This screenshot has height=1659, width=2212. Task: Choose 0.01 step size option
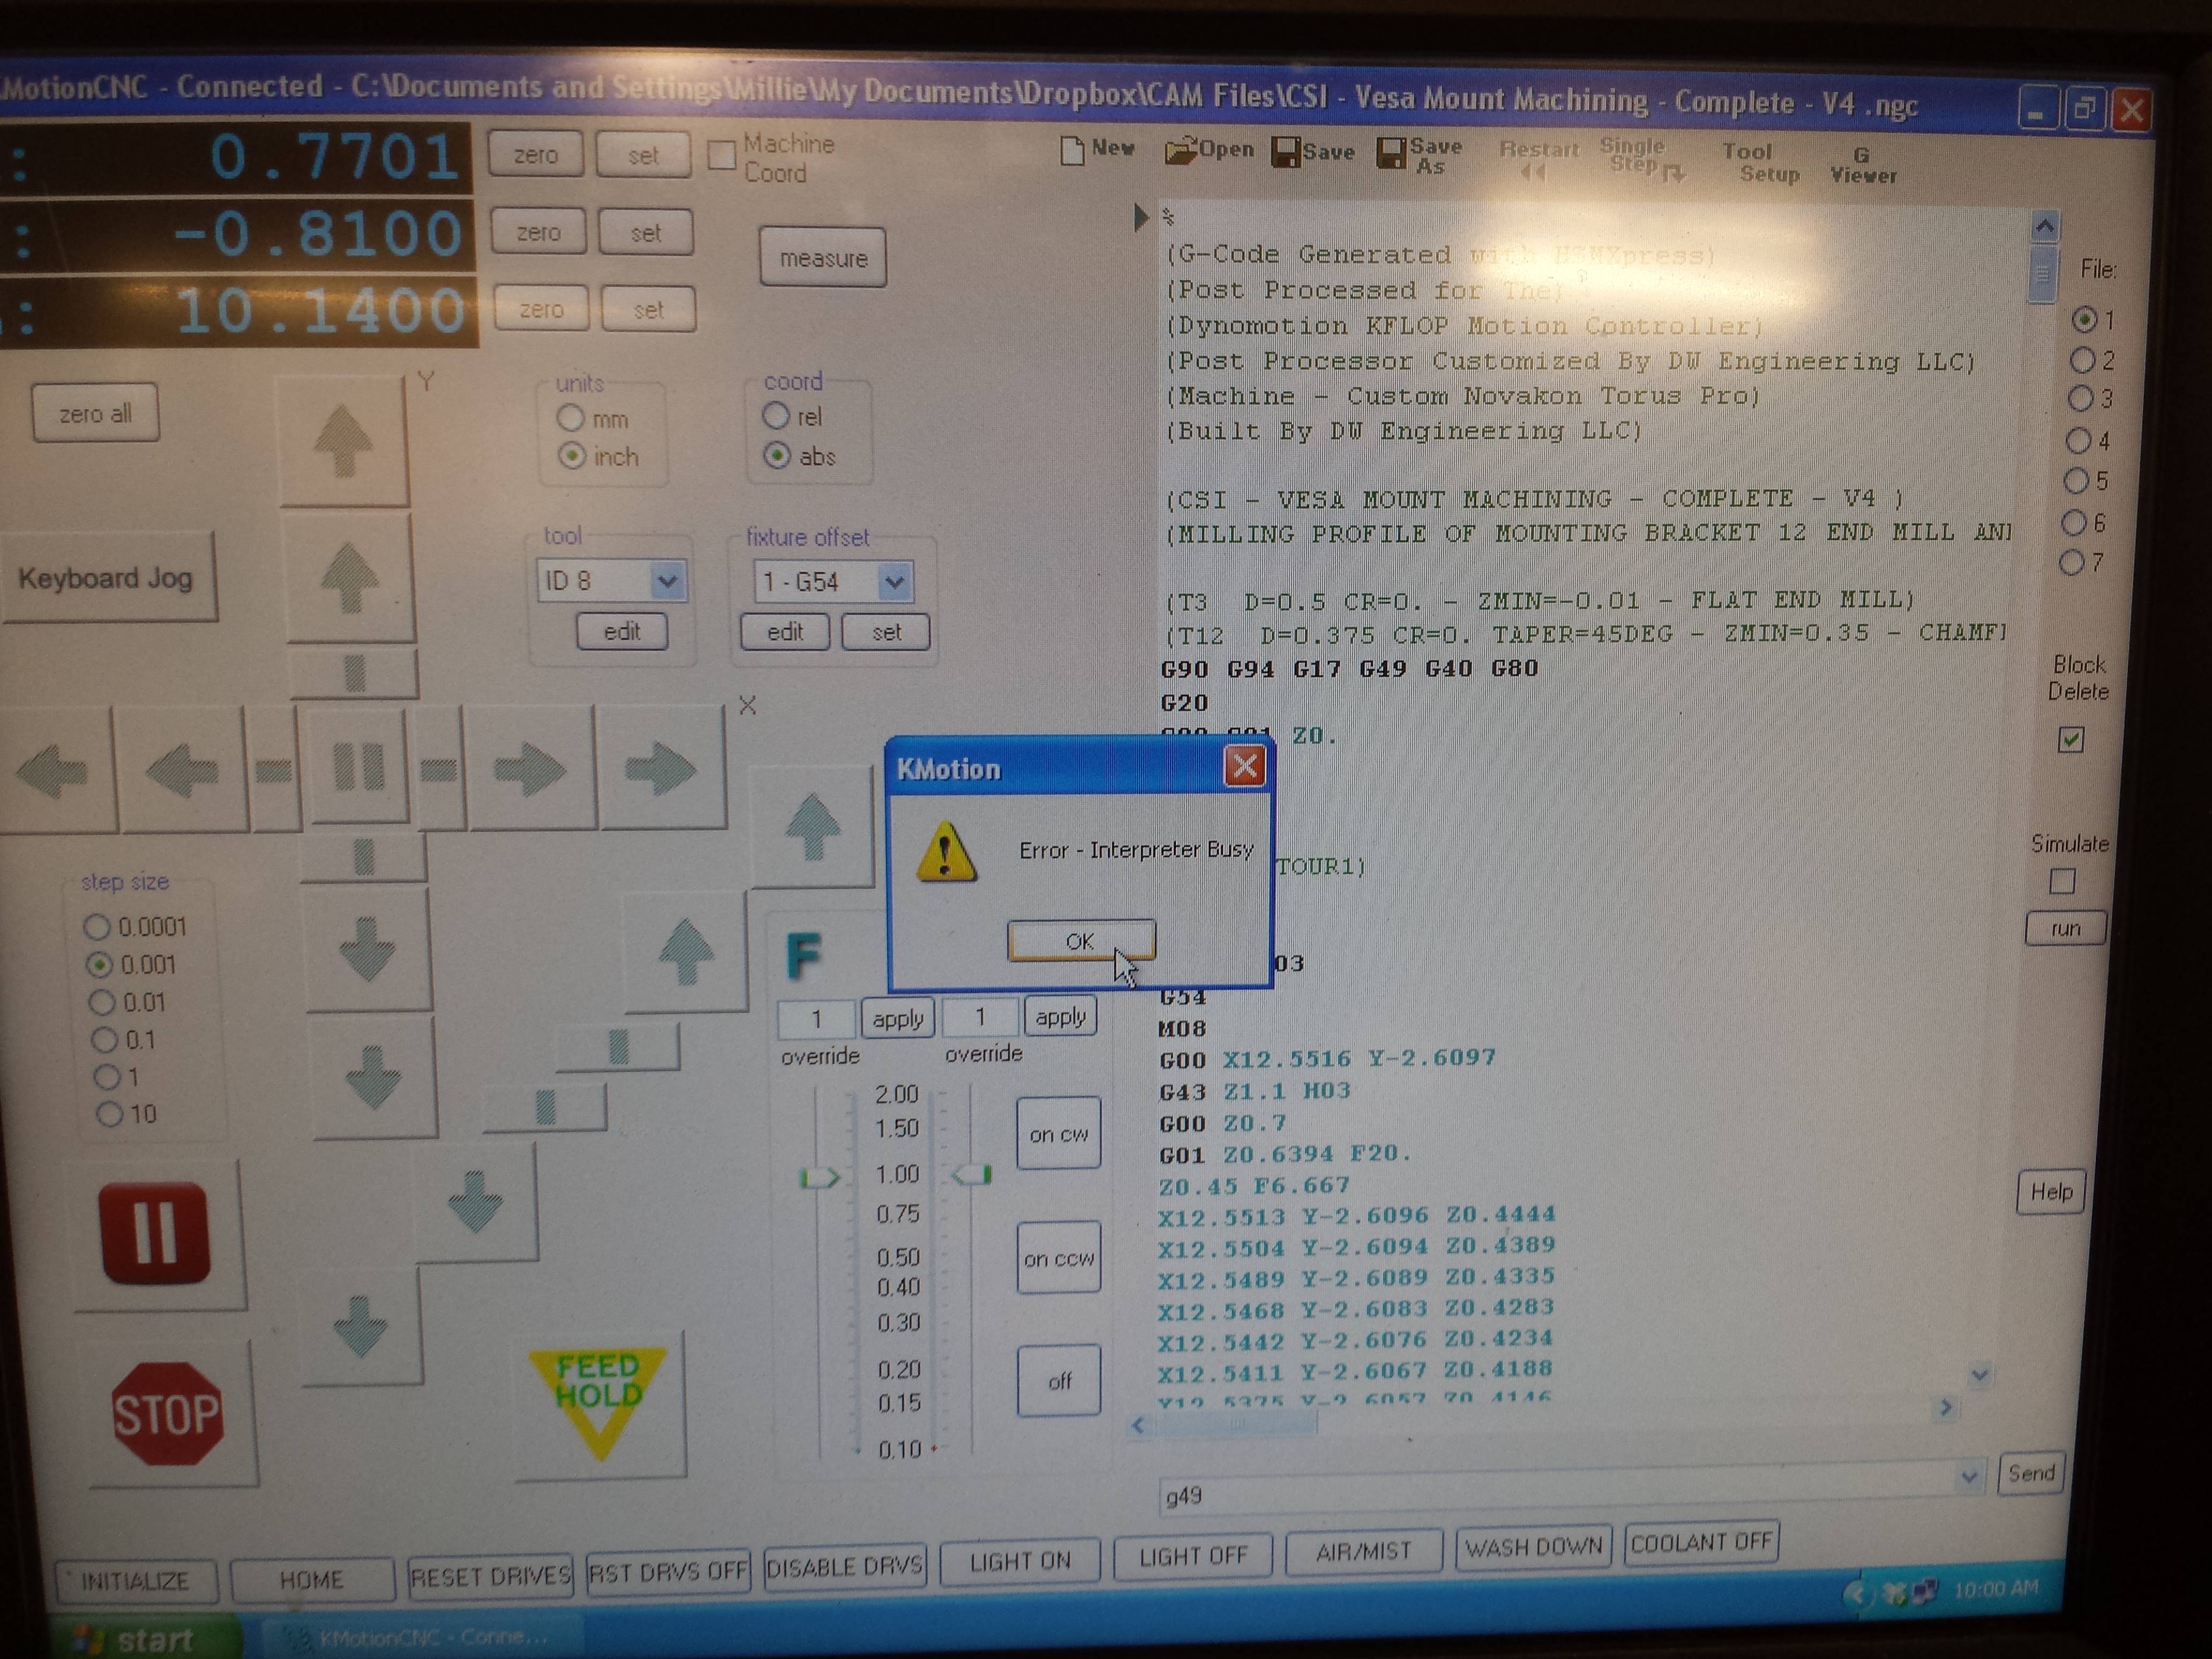[102, 1002]
